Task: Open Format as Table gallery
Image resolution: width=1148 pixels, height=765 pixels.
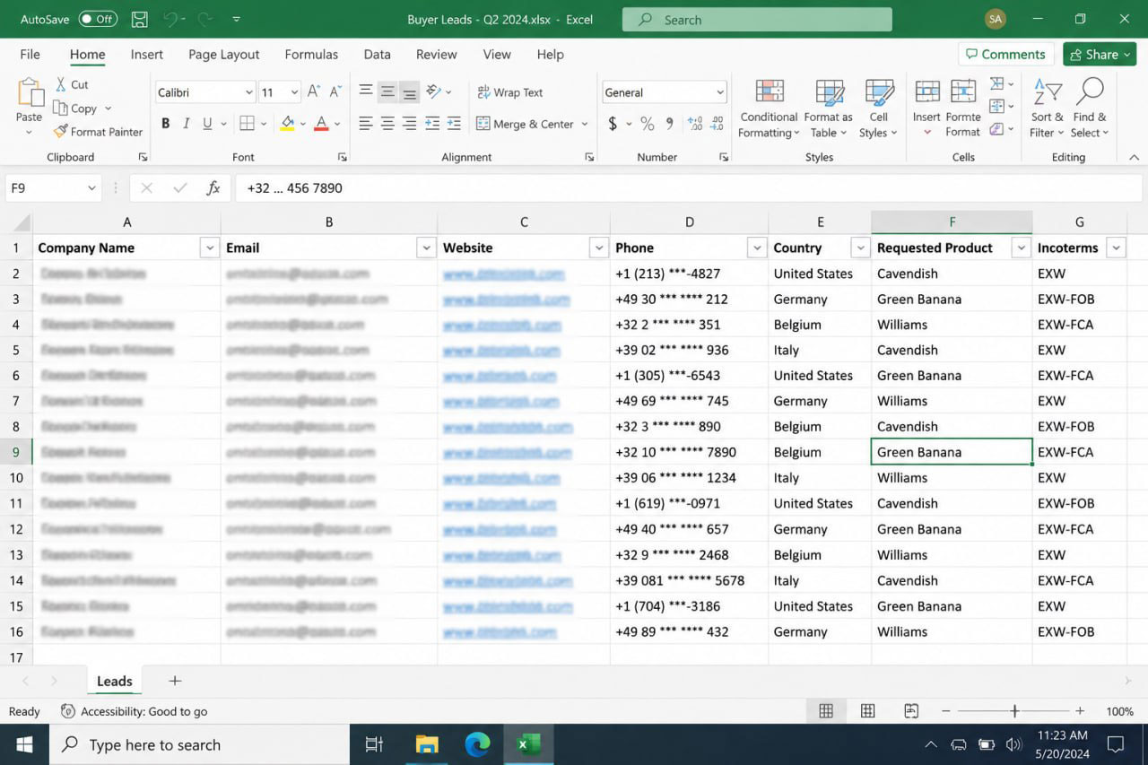Action: tap(828, 109)
